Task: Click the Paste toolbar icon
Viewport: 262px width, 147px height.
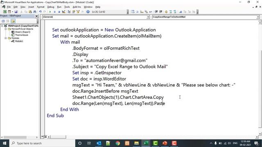Action: [x=30, y=12]
